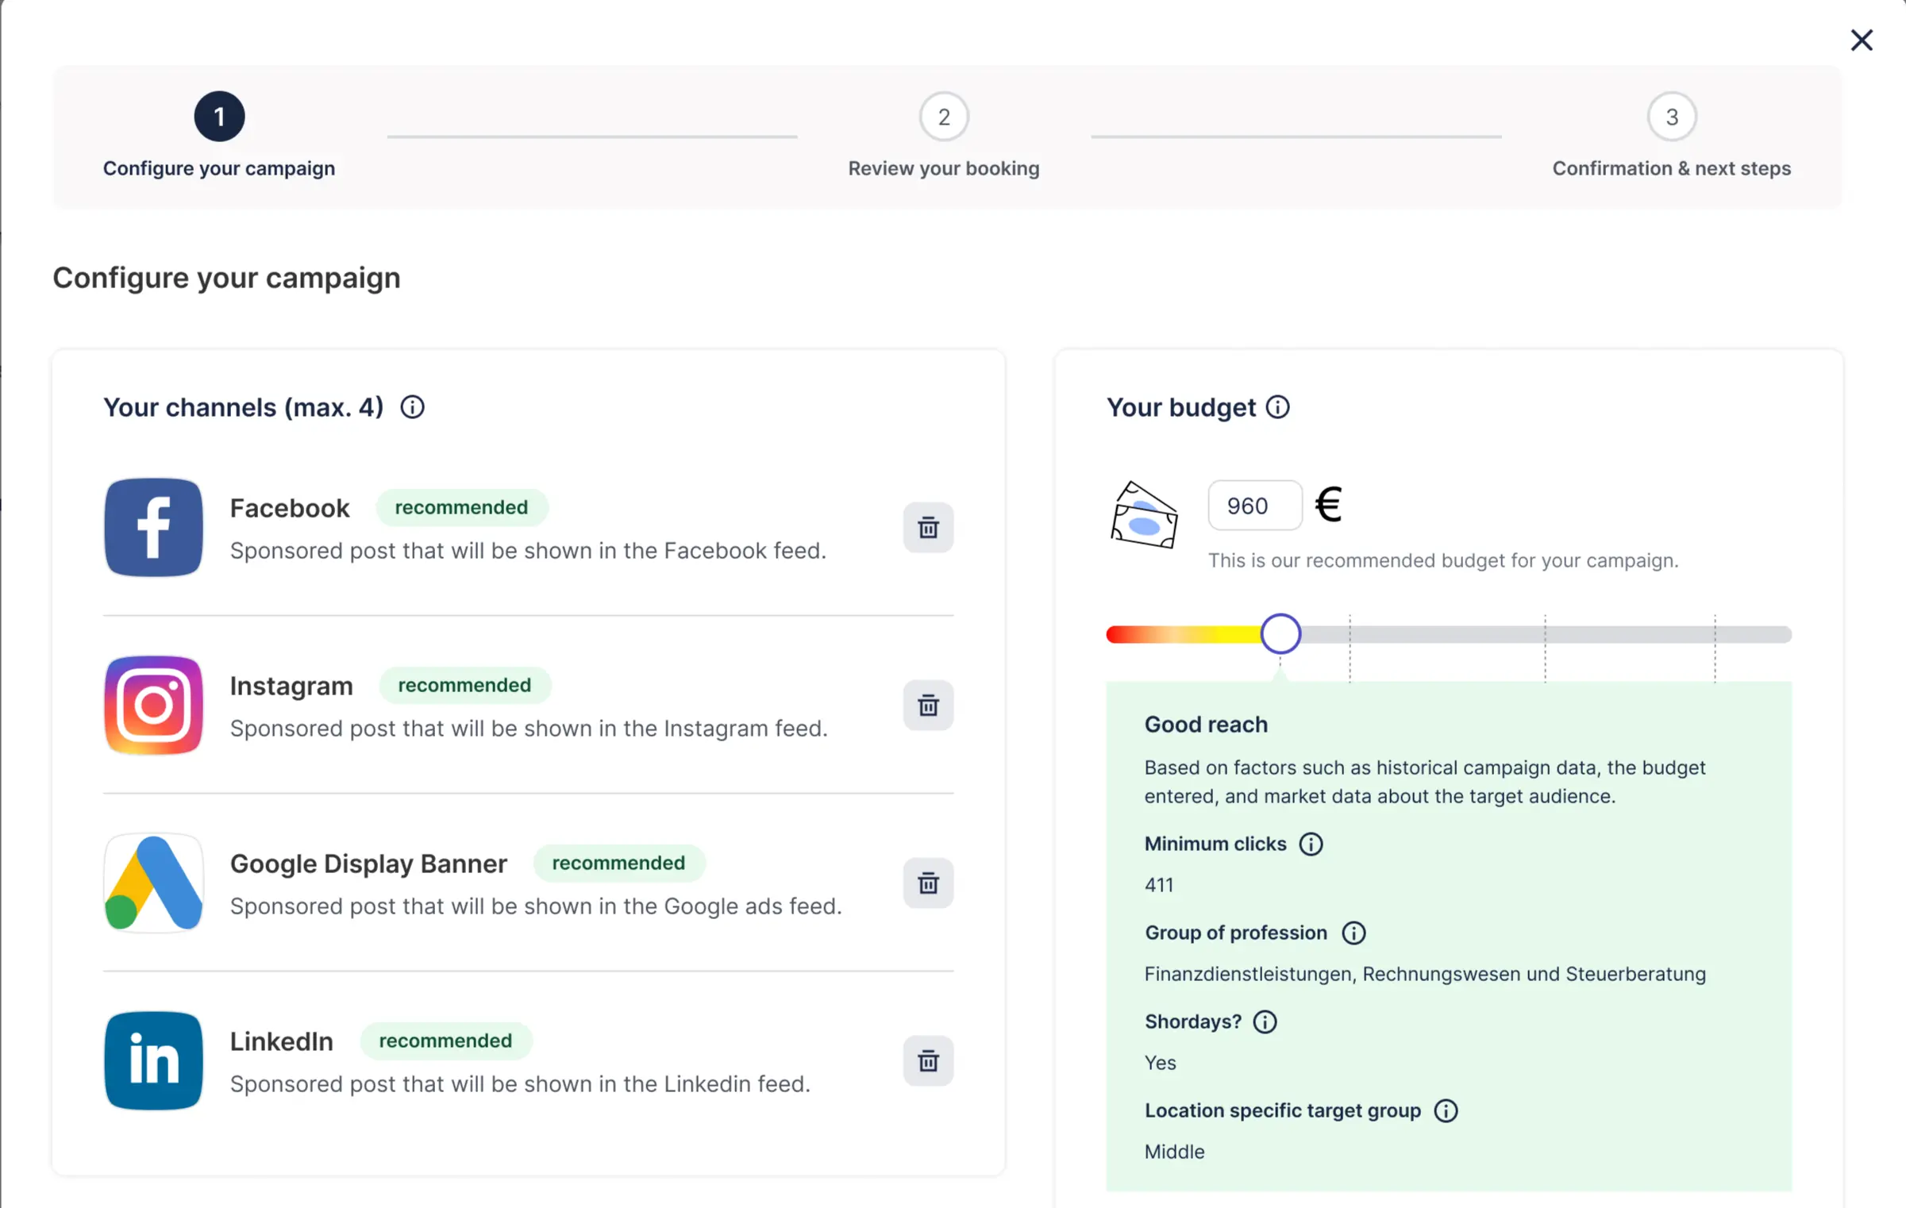Click the Your budget heading
This screenshot has width=1906, height=1208.
pyautogui.click(x=1181, y=407)
